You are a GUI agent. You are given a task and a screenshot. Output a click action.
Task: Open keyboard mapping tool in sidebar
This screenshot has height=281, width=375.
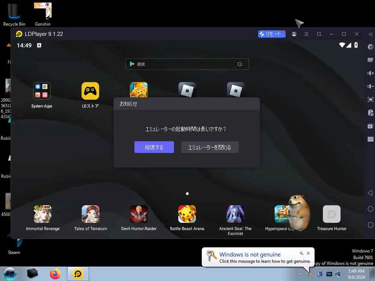click(x=371, y=60)
